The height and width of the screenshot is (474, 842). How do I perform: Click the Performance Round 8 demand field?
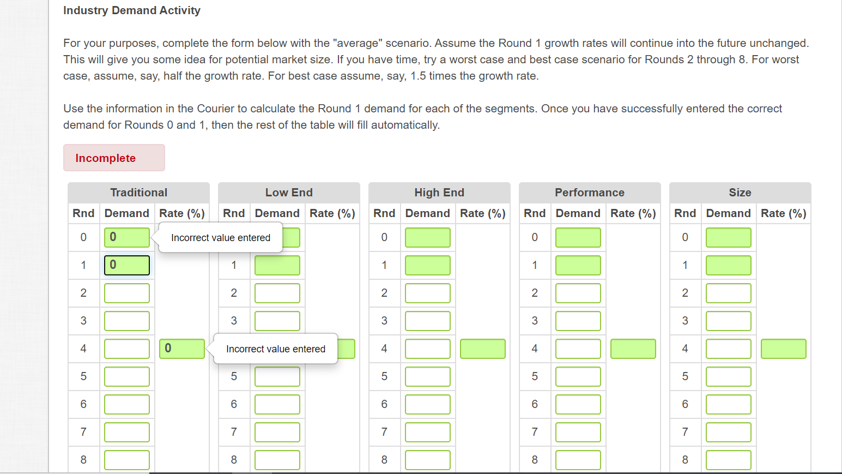(578, 460)
